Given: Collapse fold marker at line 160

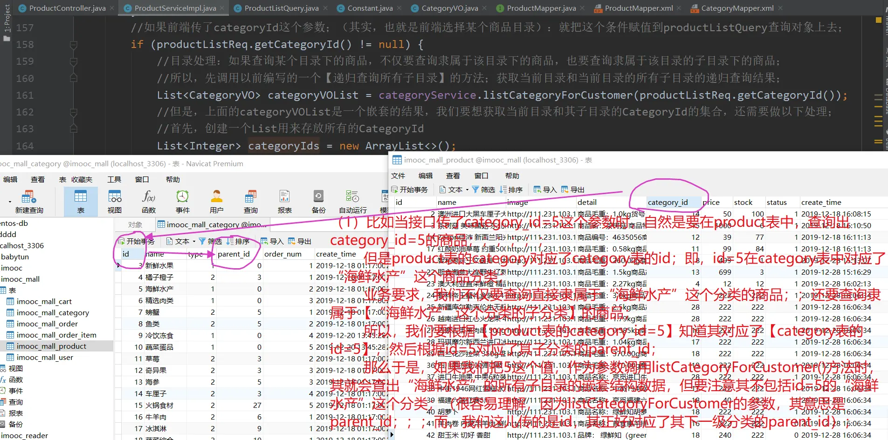Looking at the screenshot, I should [x=74, y=79].
